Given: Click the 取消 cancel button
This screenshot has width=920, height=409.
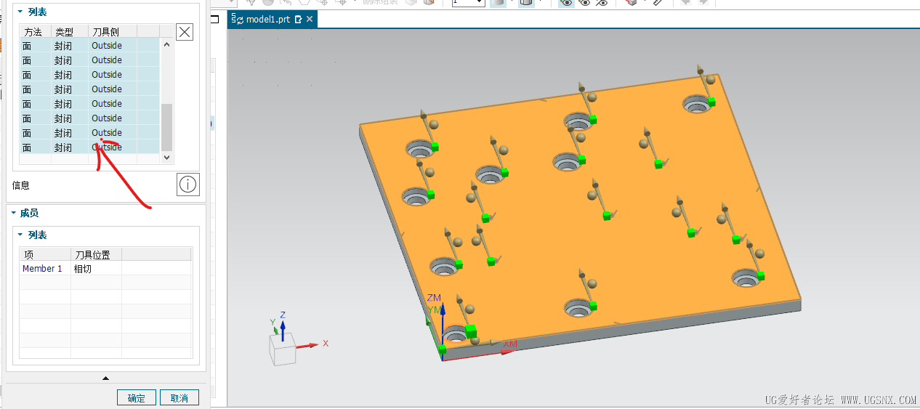Looking at the screenshot, I should pos(179,398).
